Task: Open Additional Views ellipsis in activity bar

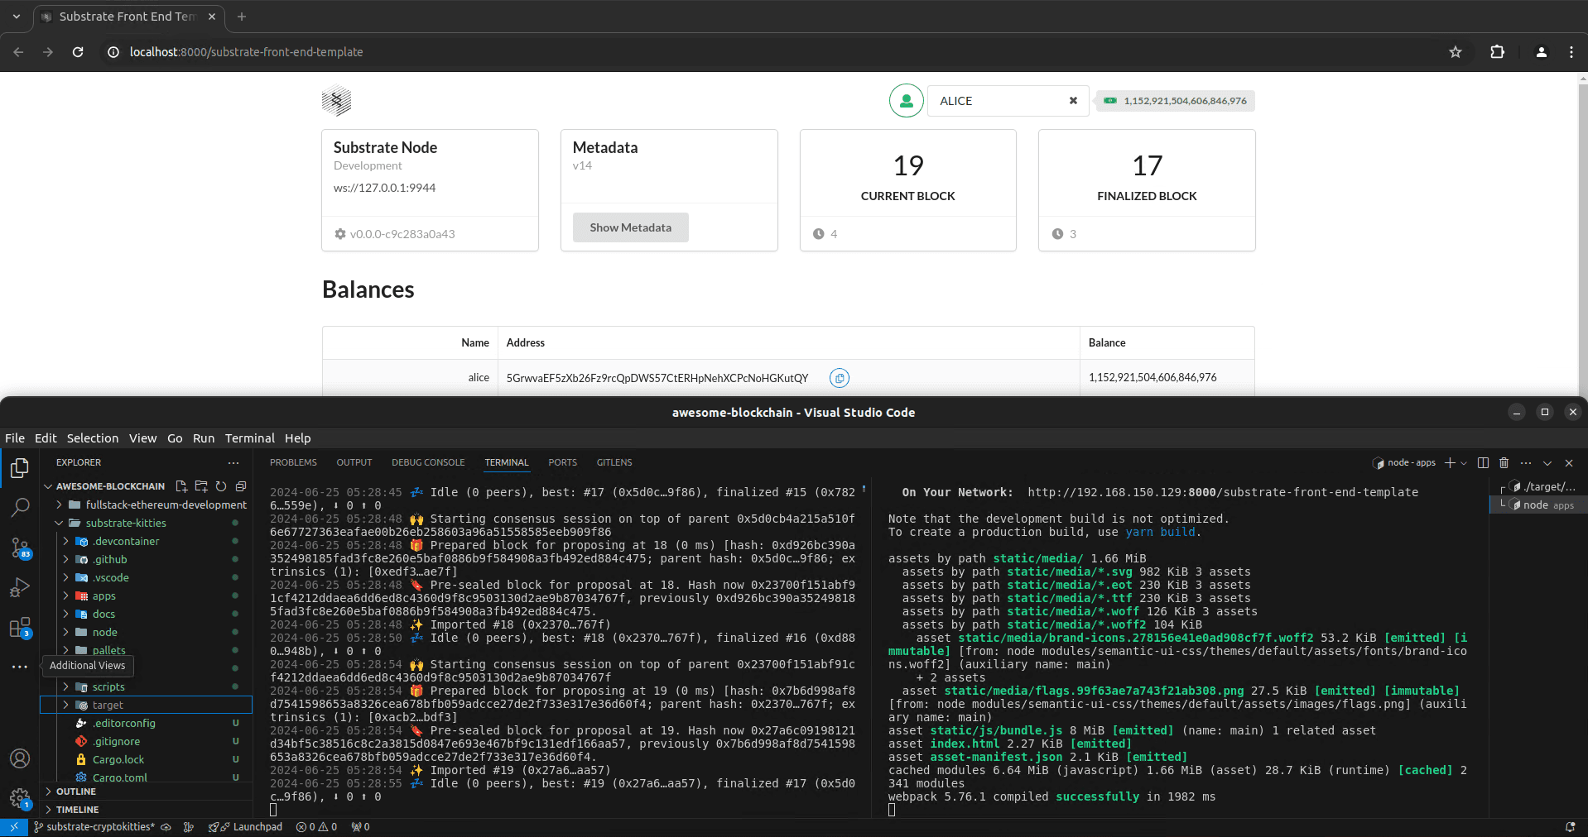Action: click(x=20, y=667)
